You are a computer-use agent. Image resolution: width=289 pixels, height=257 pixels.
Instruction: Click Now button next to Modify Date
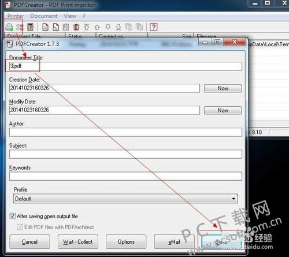223,110
